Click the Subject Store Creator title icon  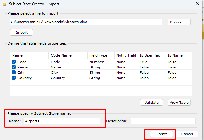click(5, 4)
